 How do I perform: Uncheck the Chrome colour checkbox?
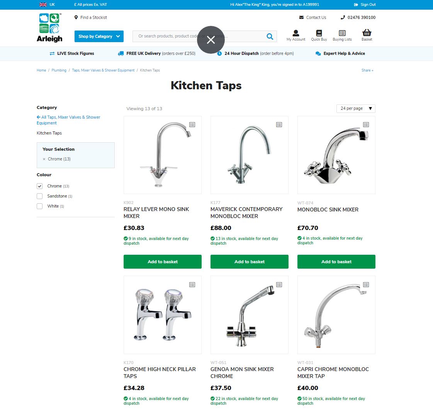point(39,186)
